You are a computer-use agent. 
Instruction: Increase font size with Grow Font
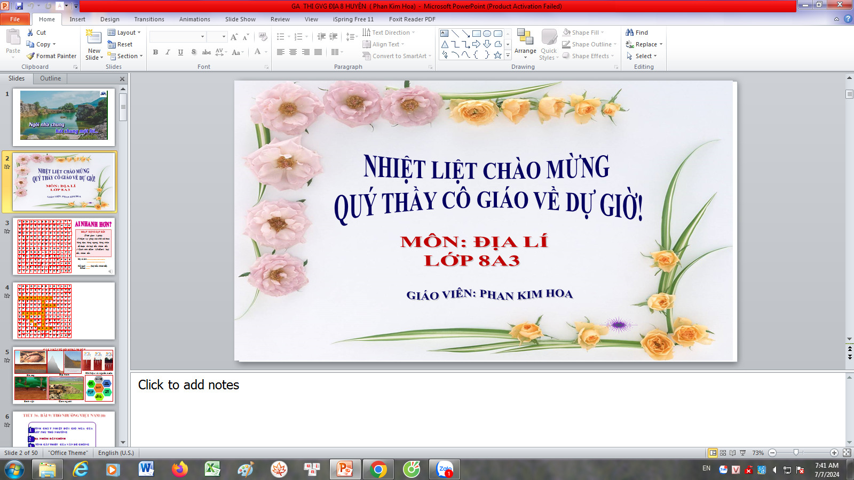coord(234,37)
